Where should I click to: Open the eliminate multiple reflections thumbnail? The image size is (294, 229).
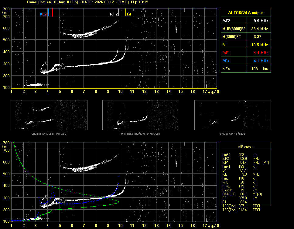tap(141, 115)
